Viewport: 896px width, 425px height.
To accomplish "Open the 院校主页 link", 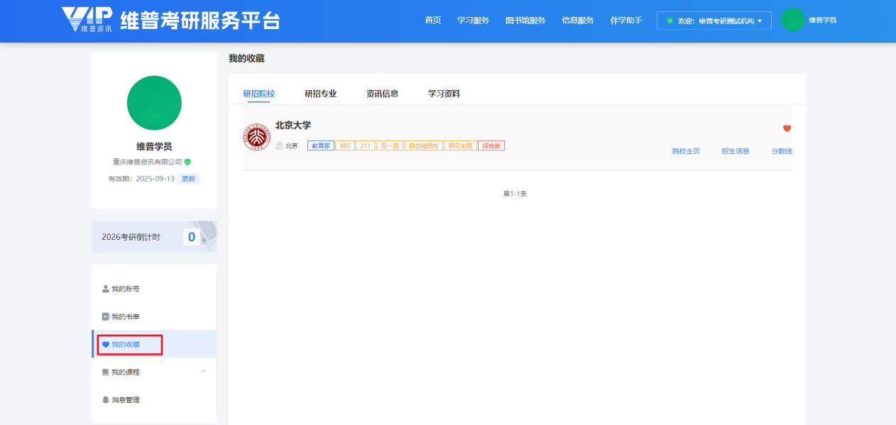I will (686, 151).
